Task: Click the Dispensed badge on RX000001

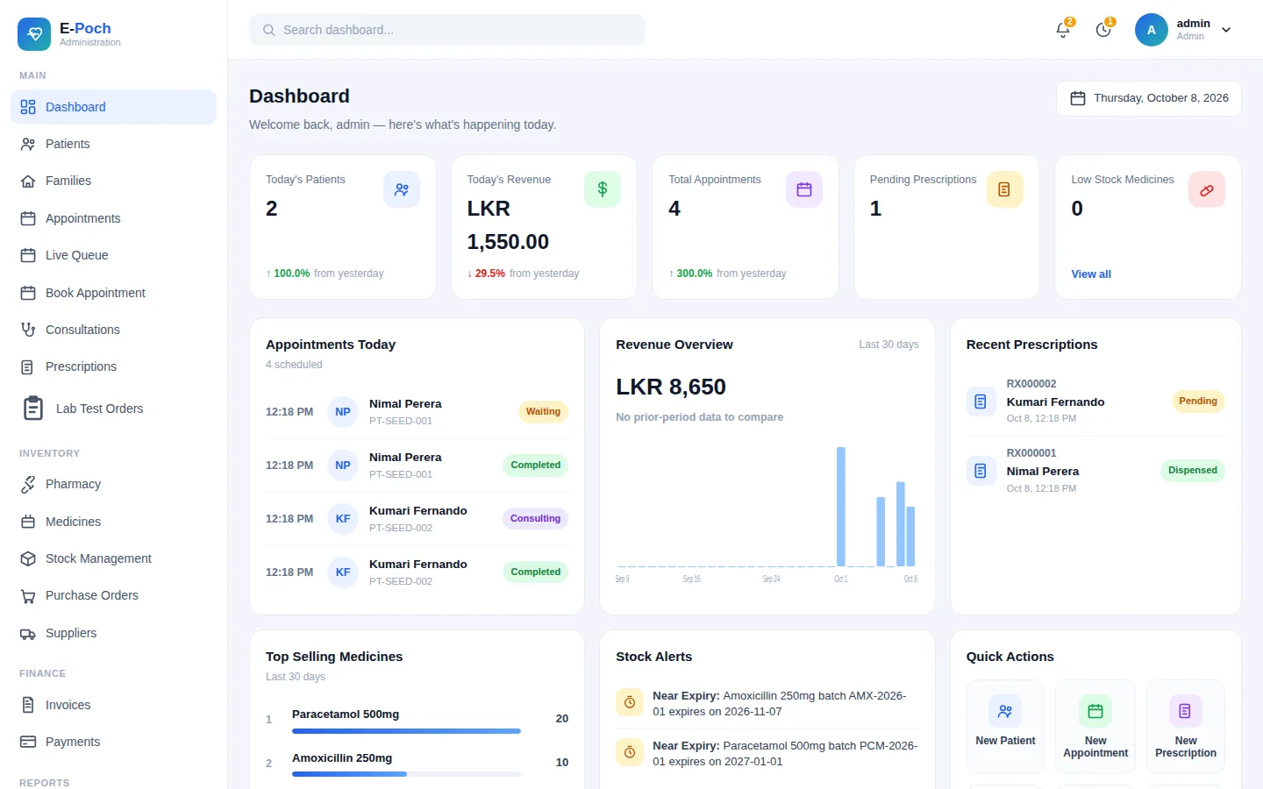Action: tap(1193, 471)
